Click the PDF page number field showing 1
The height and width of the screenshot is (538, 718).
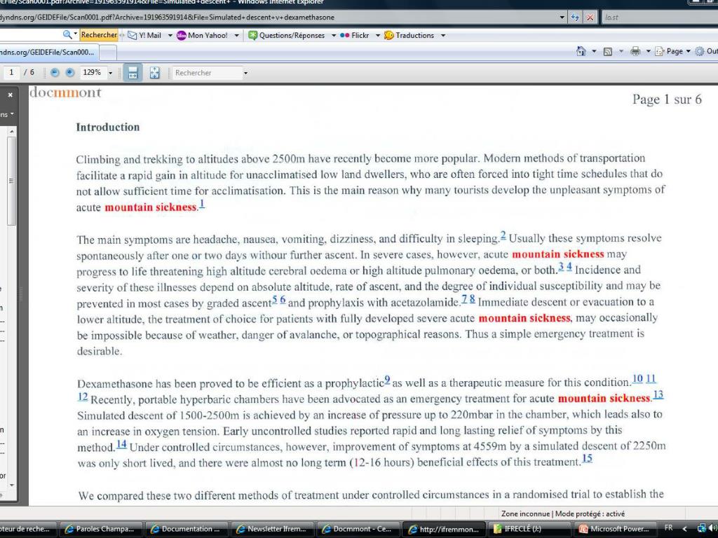click(11, 72)
